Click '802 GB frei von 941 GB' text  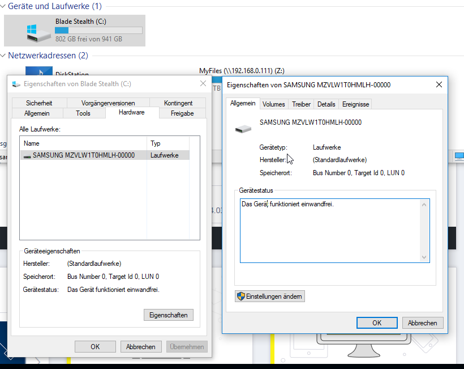(x=89, y=39)
